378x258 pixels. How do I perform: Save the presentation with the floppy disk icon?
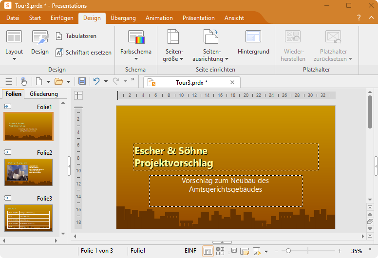coord(82,81)
